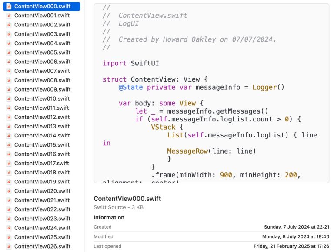Image resolution: width=334 pixels, height=252 pixels.
Task: Click the Swift icon beside ContentView023.swift
Action: [9, 219]
